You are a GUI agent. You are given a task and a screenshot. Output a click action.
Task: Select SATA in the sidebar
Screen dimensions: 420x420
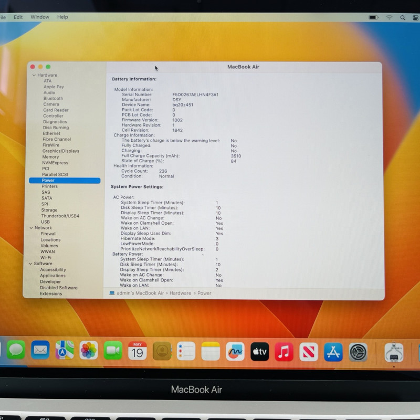(47, 198)
